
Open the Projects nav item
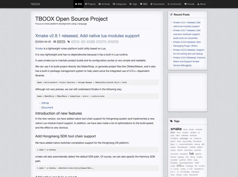pyautogui.click(x=90, y=4)
